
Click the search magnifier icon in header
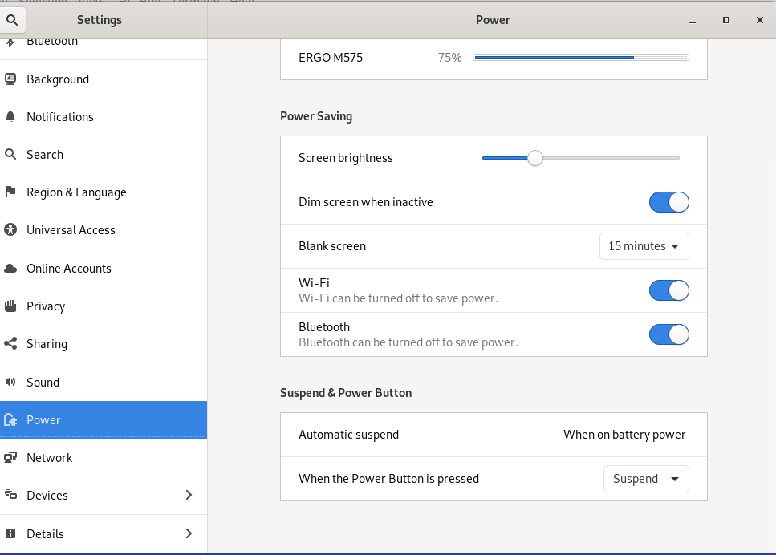pyautogui.click(x=14, y=19)
